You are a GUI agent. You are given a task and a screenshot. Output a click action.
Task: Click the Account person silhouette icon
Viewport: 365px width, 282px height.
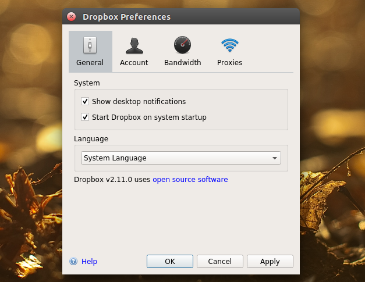[134, 46]
